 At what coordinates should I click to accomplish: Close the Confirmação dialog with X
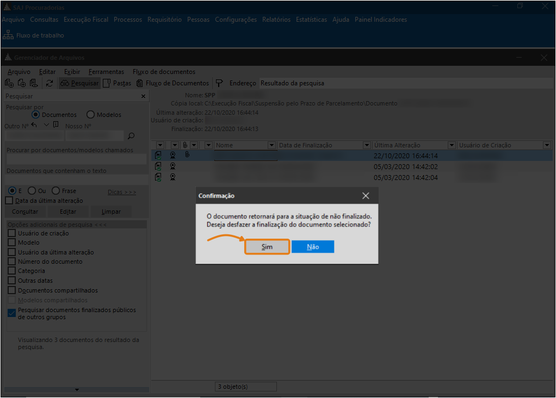tap(366, 196)
